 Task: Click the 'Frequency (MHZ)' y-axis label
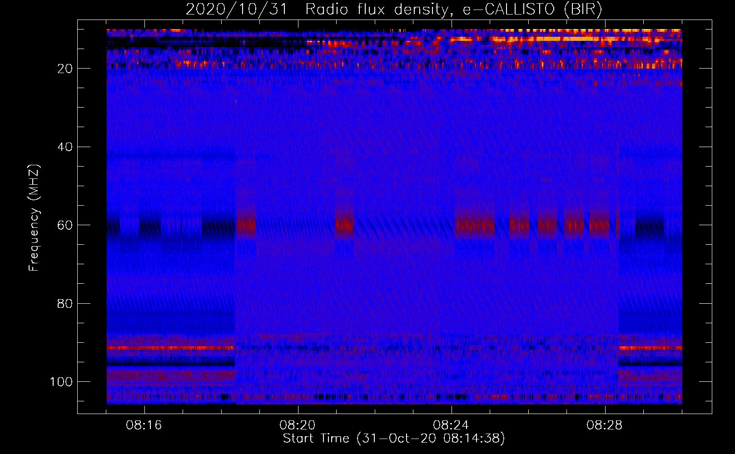pyautogui.click(x=34, y=217)
